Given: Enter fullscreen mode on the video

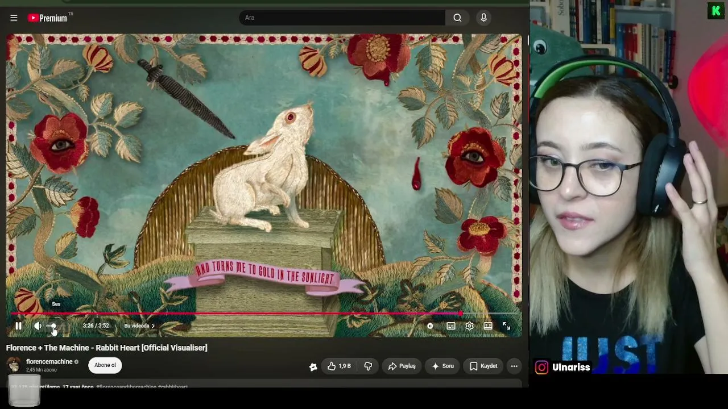Looking at the screenshot, I should click(506, 326).
